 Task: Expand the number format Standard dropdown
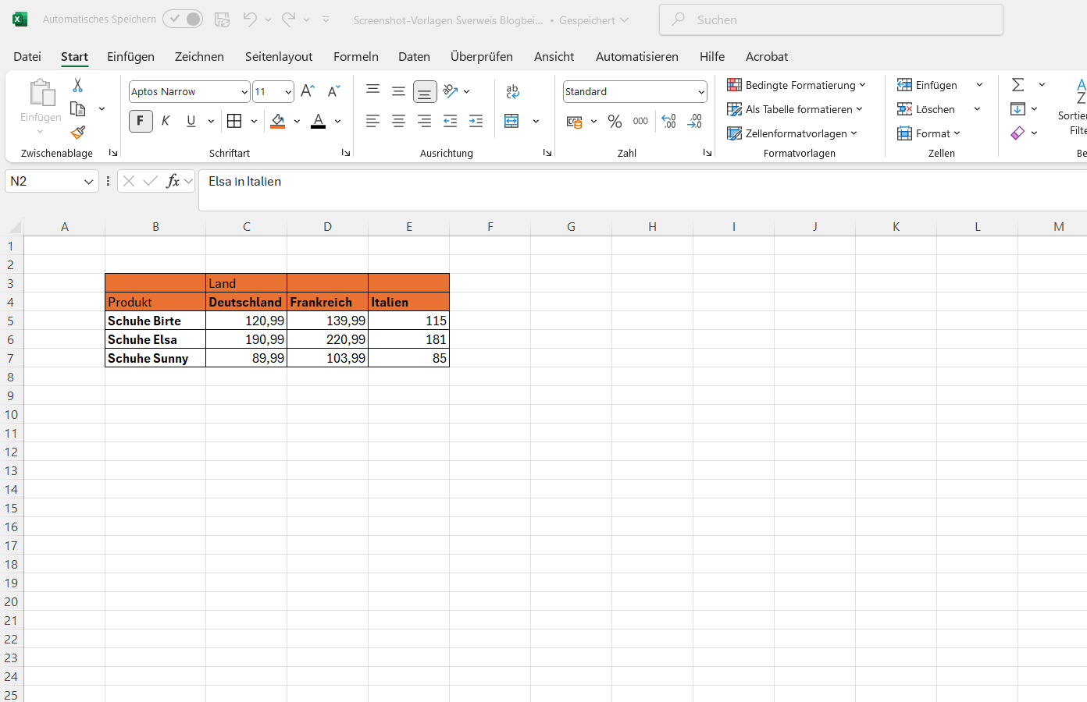701,91
